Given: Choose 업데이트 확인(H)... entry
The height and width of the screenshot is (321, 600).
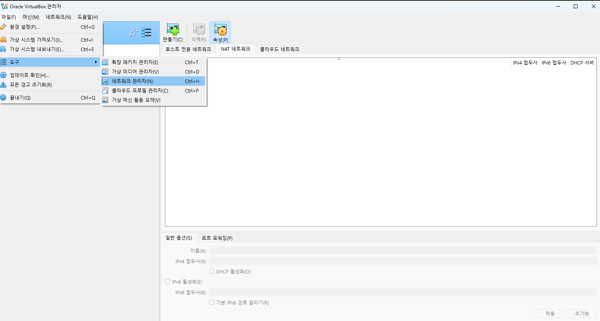Looking at the screenshot, I should click(x=50, y=75).
